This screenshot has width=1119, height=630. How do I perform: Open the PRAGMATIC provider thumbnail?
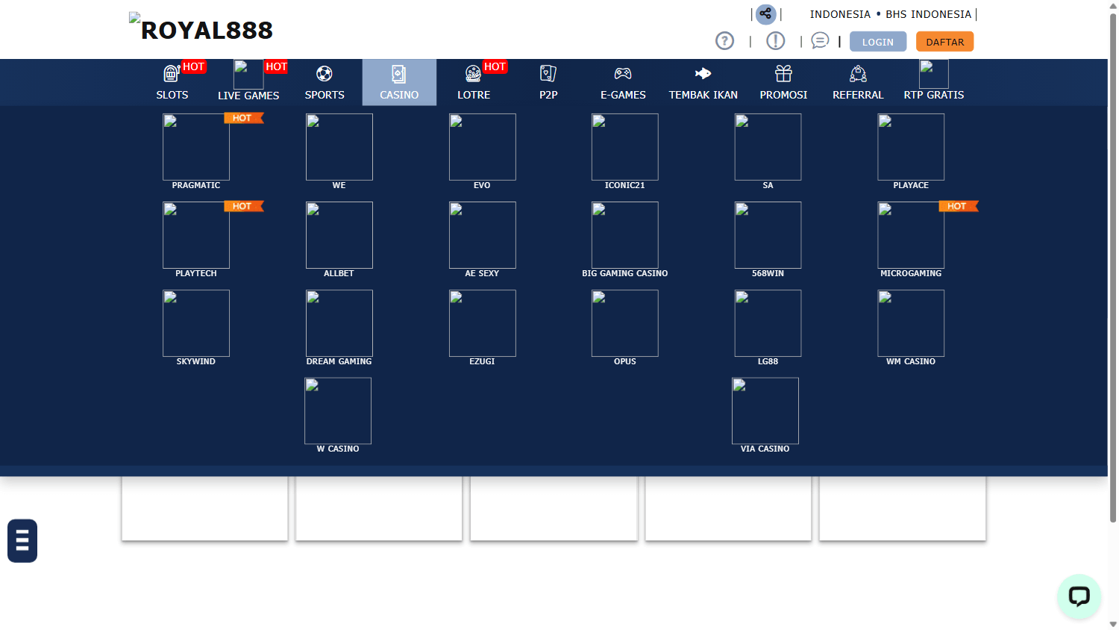[x=195, y=147]
